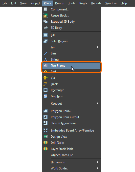Open the Route menu
This screenshot has height=172, width=135.
83,3
